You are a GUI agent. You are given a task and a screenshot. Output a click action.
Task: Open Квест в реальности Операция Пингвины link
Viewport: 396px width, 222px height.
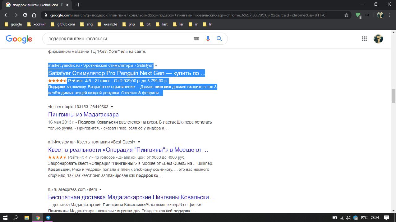pos(128,150)
